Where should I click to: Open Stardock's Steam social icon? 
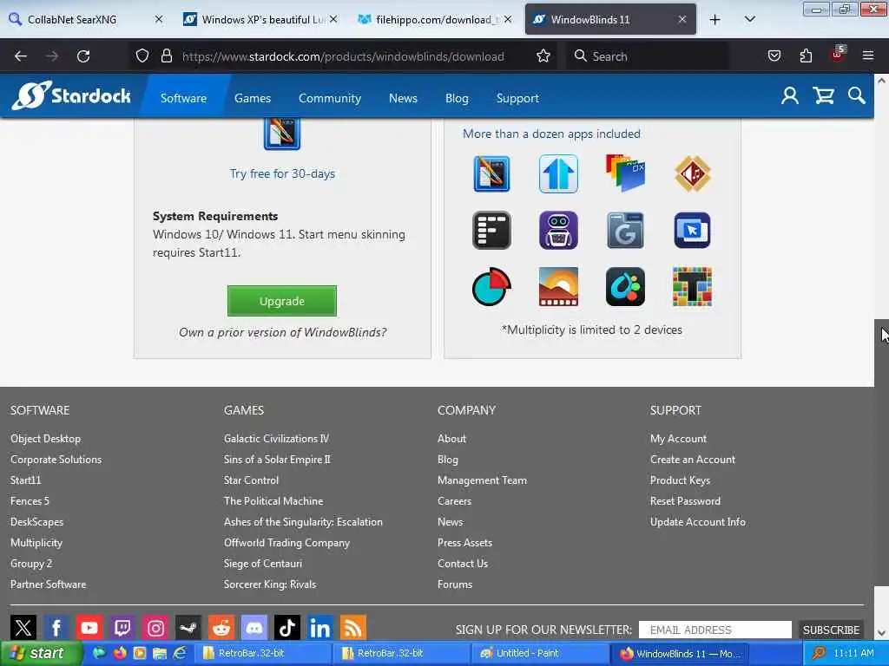[188, 628]
